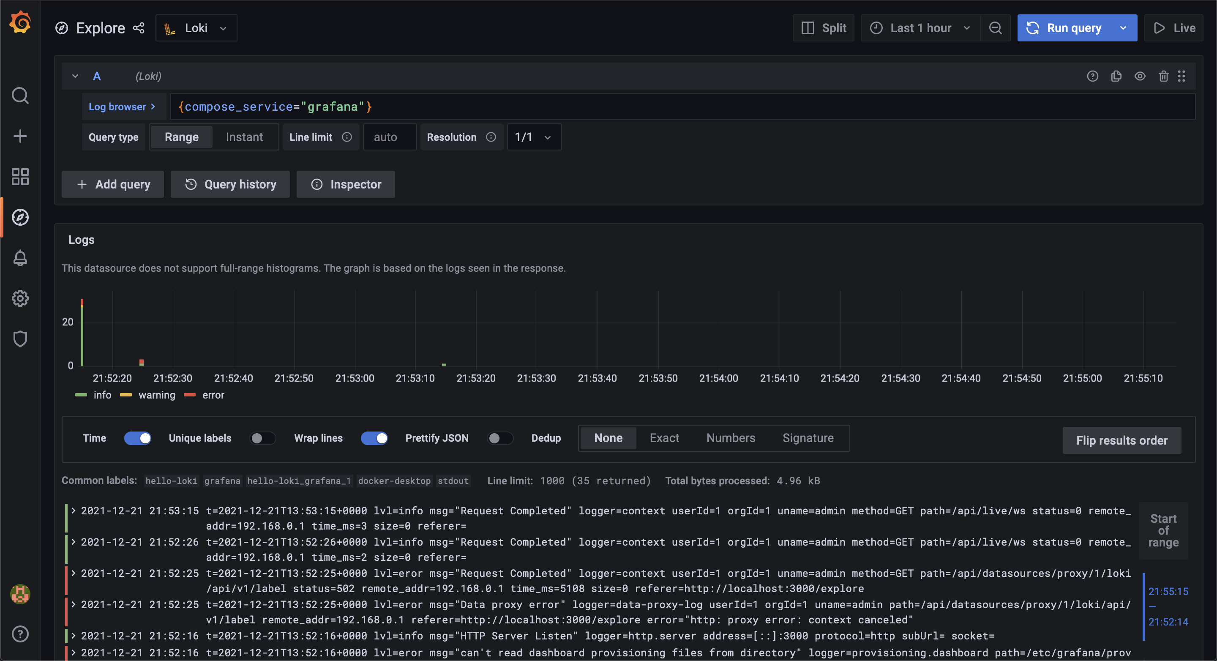Click the share icon next to Explore
The height and width of the screenshot is (661, 1217).
[x=139, y=28]
